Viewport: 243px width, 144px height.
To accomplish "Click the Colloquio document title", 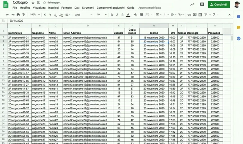I will [x=20, y=2].
